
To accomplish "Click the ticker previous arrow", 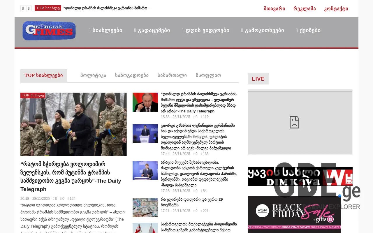I will [x=23, y=8].
